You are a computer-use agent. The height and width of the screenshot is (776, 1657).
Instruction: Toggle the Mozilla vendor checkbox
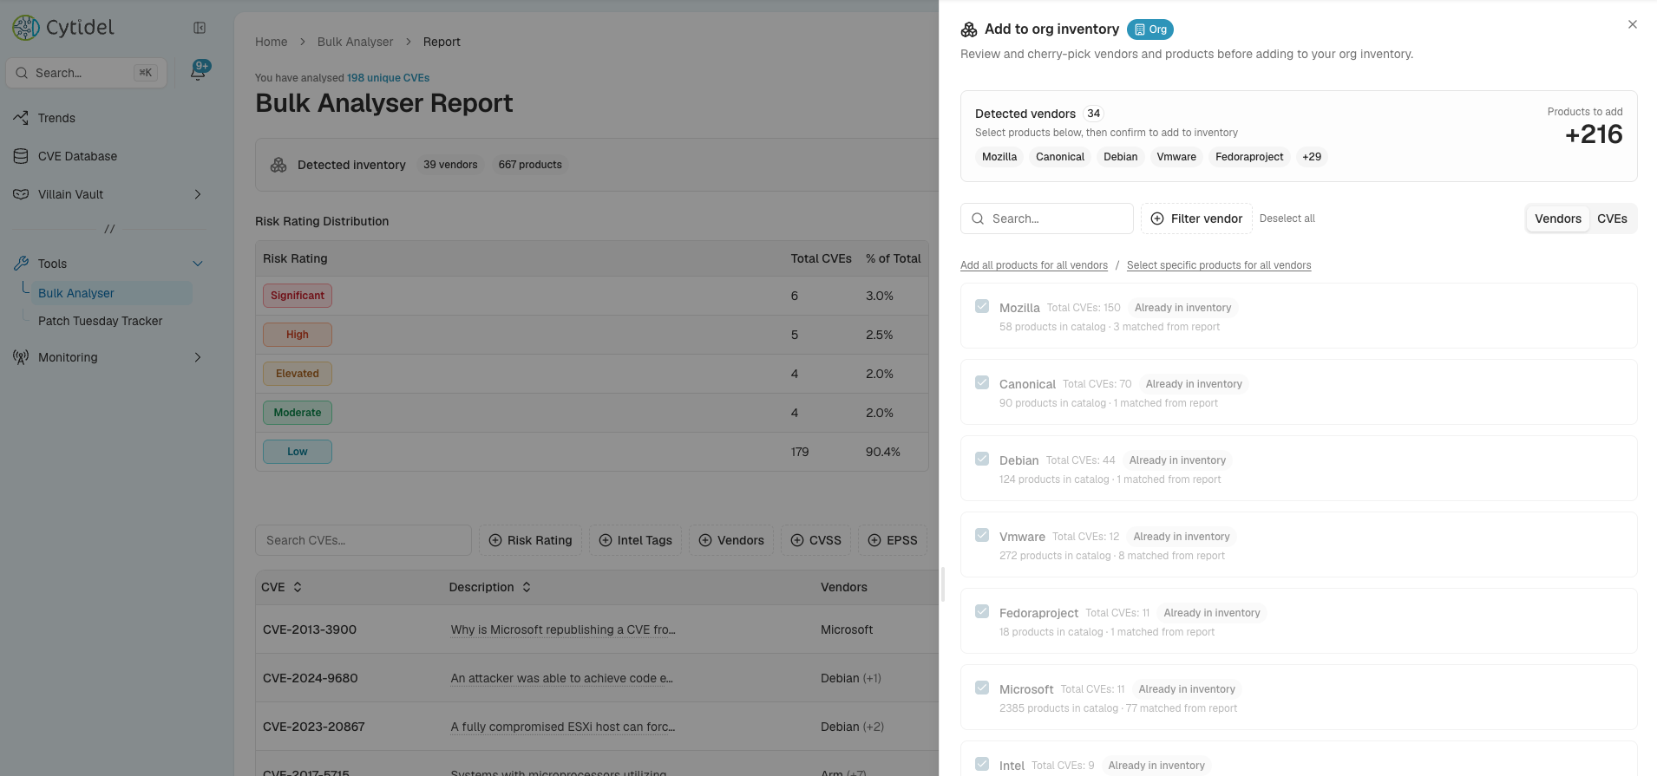(982, 306)
